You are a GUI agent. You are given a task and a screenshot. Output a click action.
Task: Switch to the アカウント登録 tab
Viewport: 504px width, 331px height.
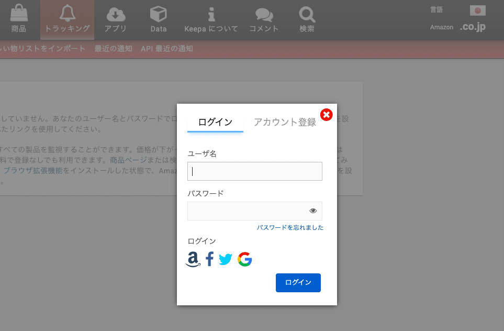click(x=284, y=122)
